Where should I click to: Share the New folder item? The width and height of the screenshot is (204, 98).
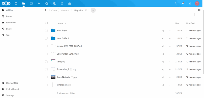163,31
